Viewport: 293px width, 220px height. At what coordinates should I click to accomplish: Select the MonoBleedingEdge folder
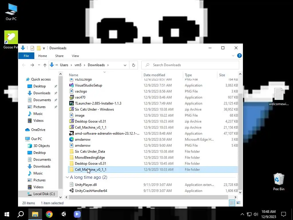(x=153, y=158)
